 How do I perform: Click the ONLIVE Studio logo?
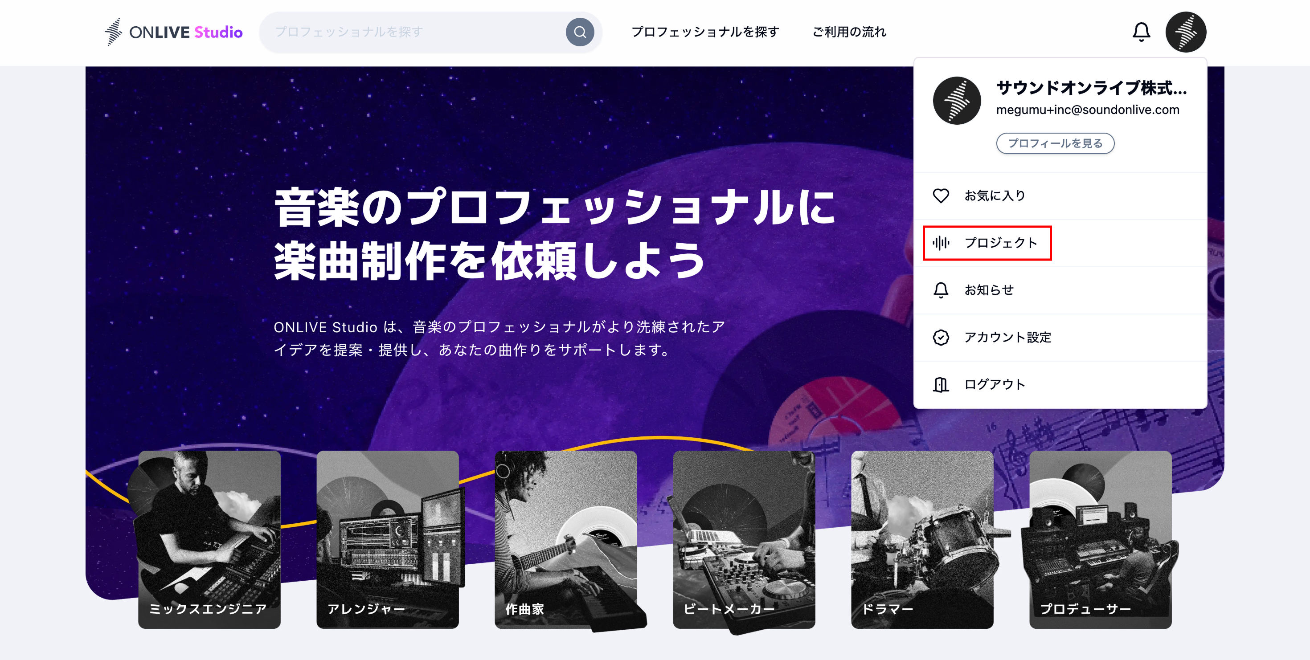pos(174,32)
